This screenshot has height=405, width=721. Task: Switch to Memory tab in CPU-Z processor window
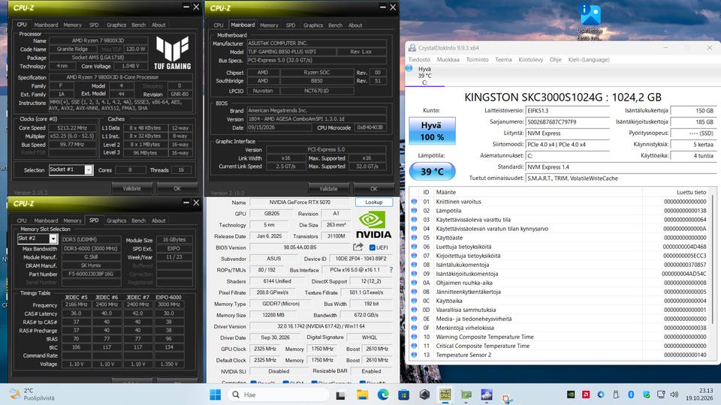coord(72,25)
